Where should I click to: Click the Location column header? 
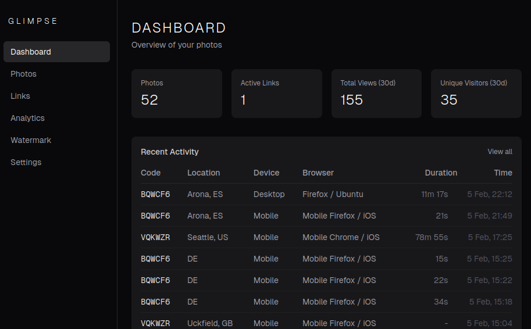pyautogui.click(x=204, y=173)
